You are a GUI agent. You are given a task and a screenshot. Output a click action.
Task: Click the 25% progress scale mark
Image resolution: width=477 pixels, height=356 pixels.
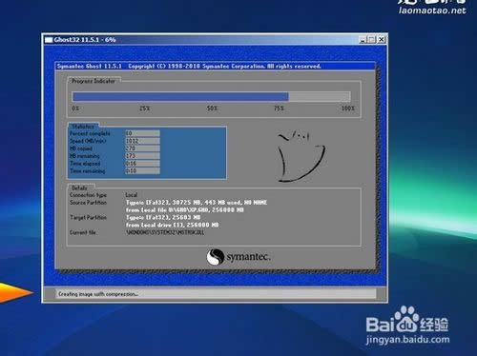(x=145, y=109)
